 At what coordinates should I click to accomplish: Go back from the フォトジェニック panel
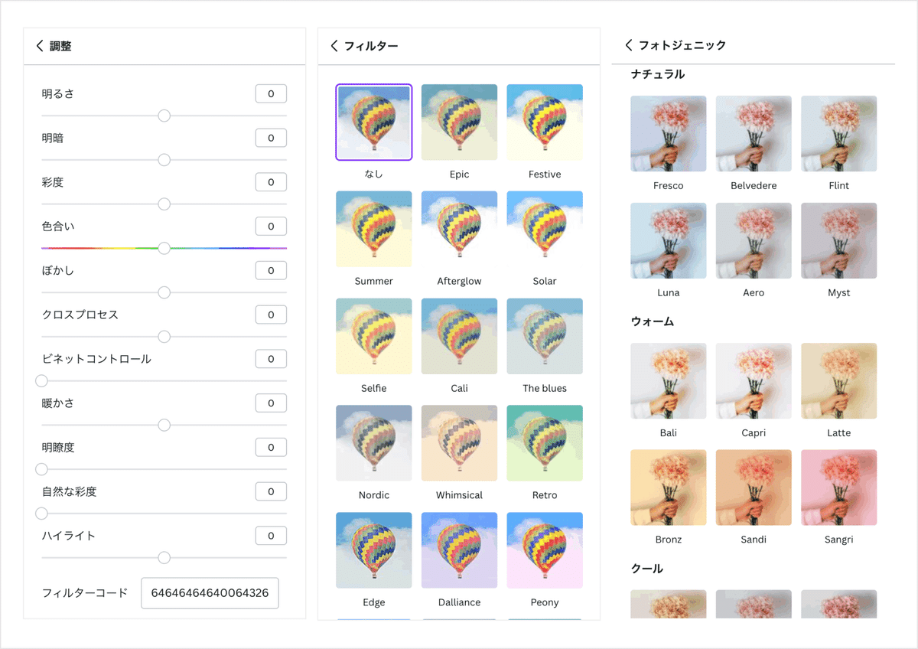629,45
